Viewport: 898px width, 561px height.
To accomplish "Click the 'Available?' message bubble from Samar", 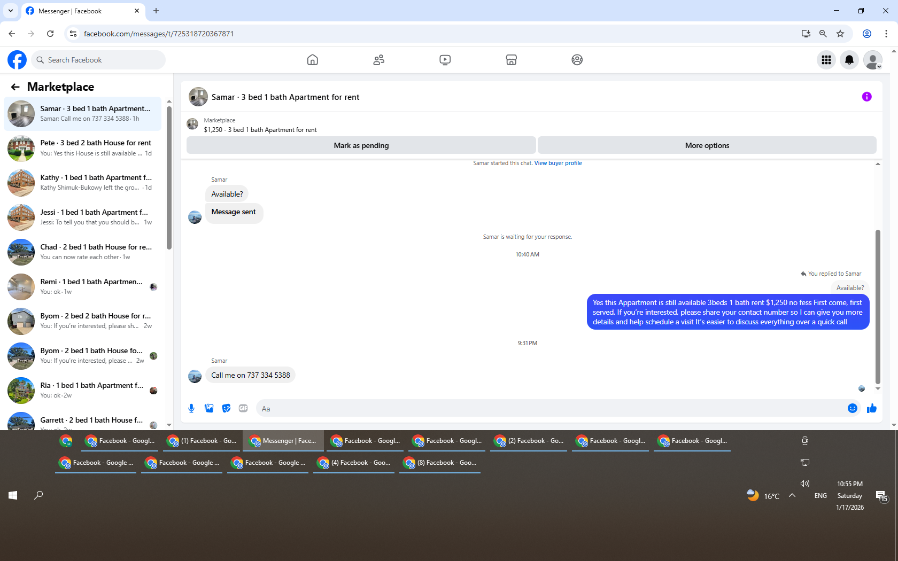I will 227,194.
